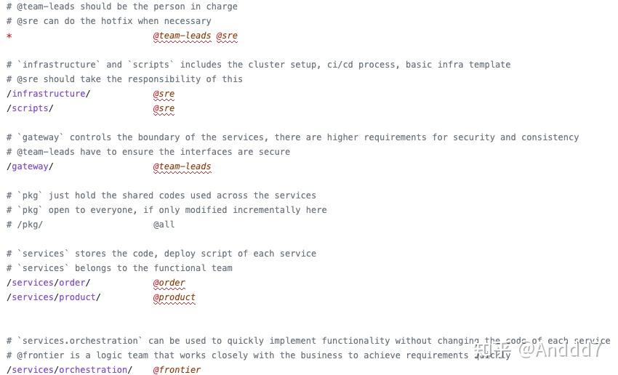The height and width of the screenshot is (375, 618).
Task: Click @sre owner on the asterisk line
Action: point(227,36)
